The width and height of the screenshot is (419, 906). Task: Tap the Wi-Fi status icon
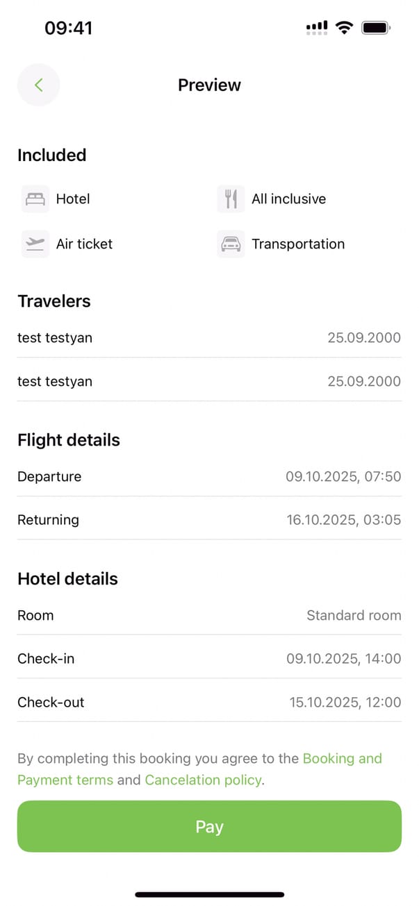[x=343, y=28]
